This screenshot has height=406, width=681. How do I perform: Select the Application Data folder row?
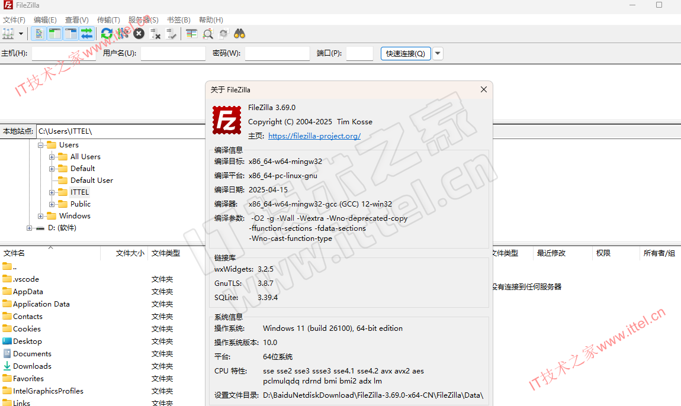click(102, 304)
